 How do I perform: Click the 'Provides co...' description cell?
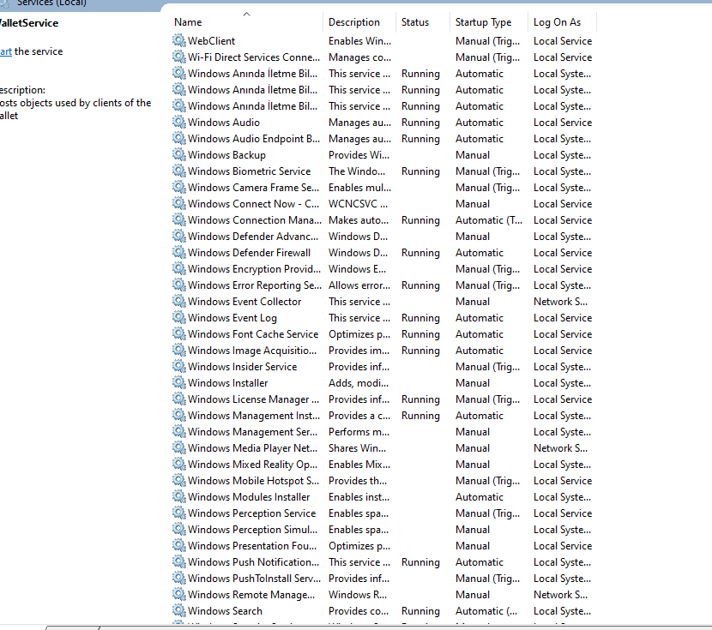pyautogui.click(x=359, y=611)
